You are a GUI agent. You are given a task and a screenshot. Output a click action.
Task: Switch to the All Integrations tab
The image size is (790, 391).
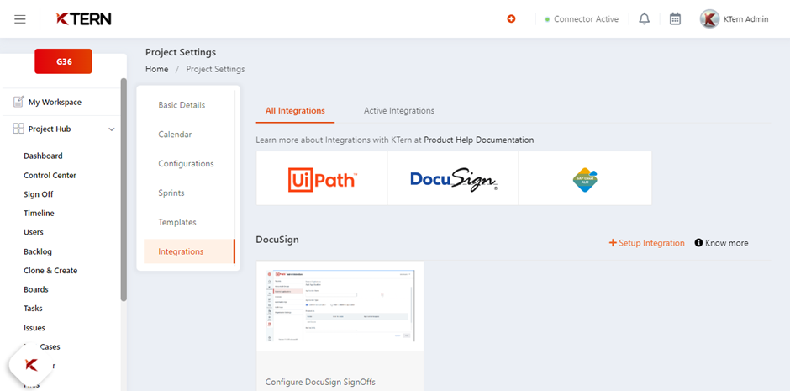point(295,110)
